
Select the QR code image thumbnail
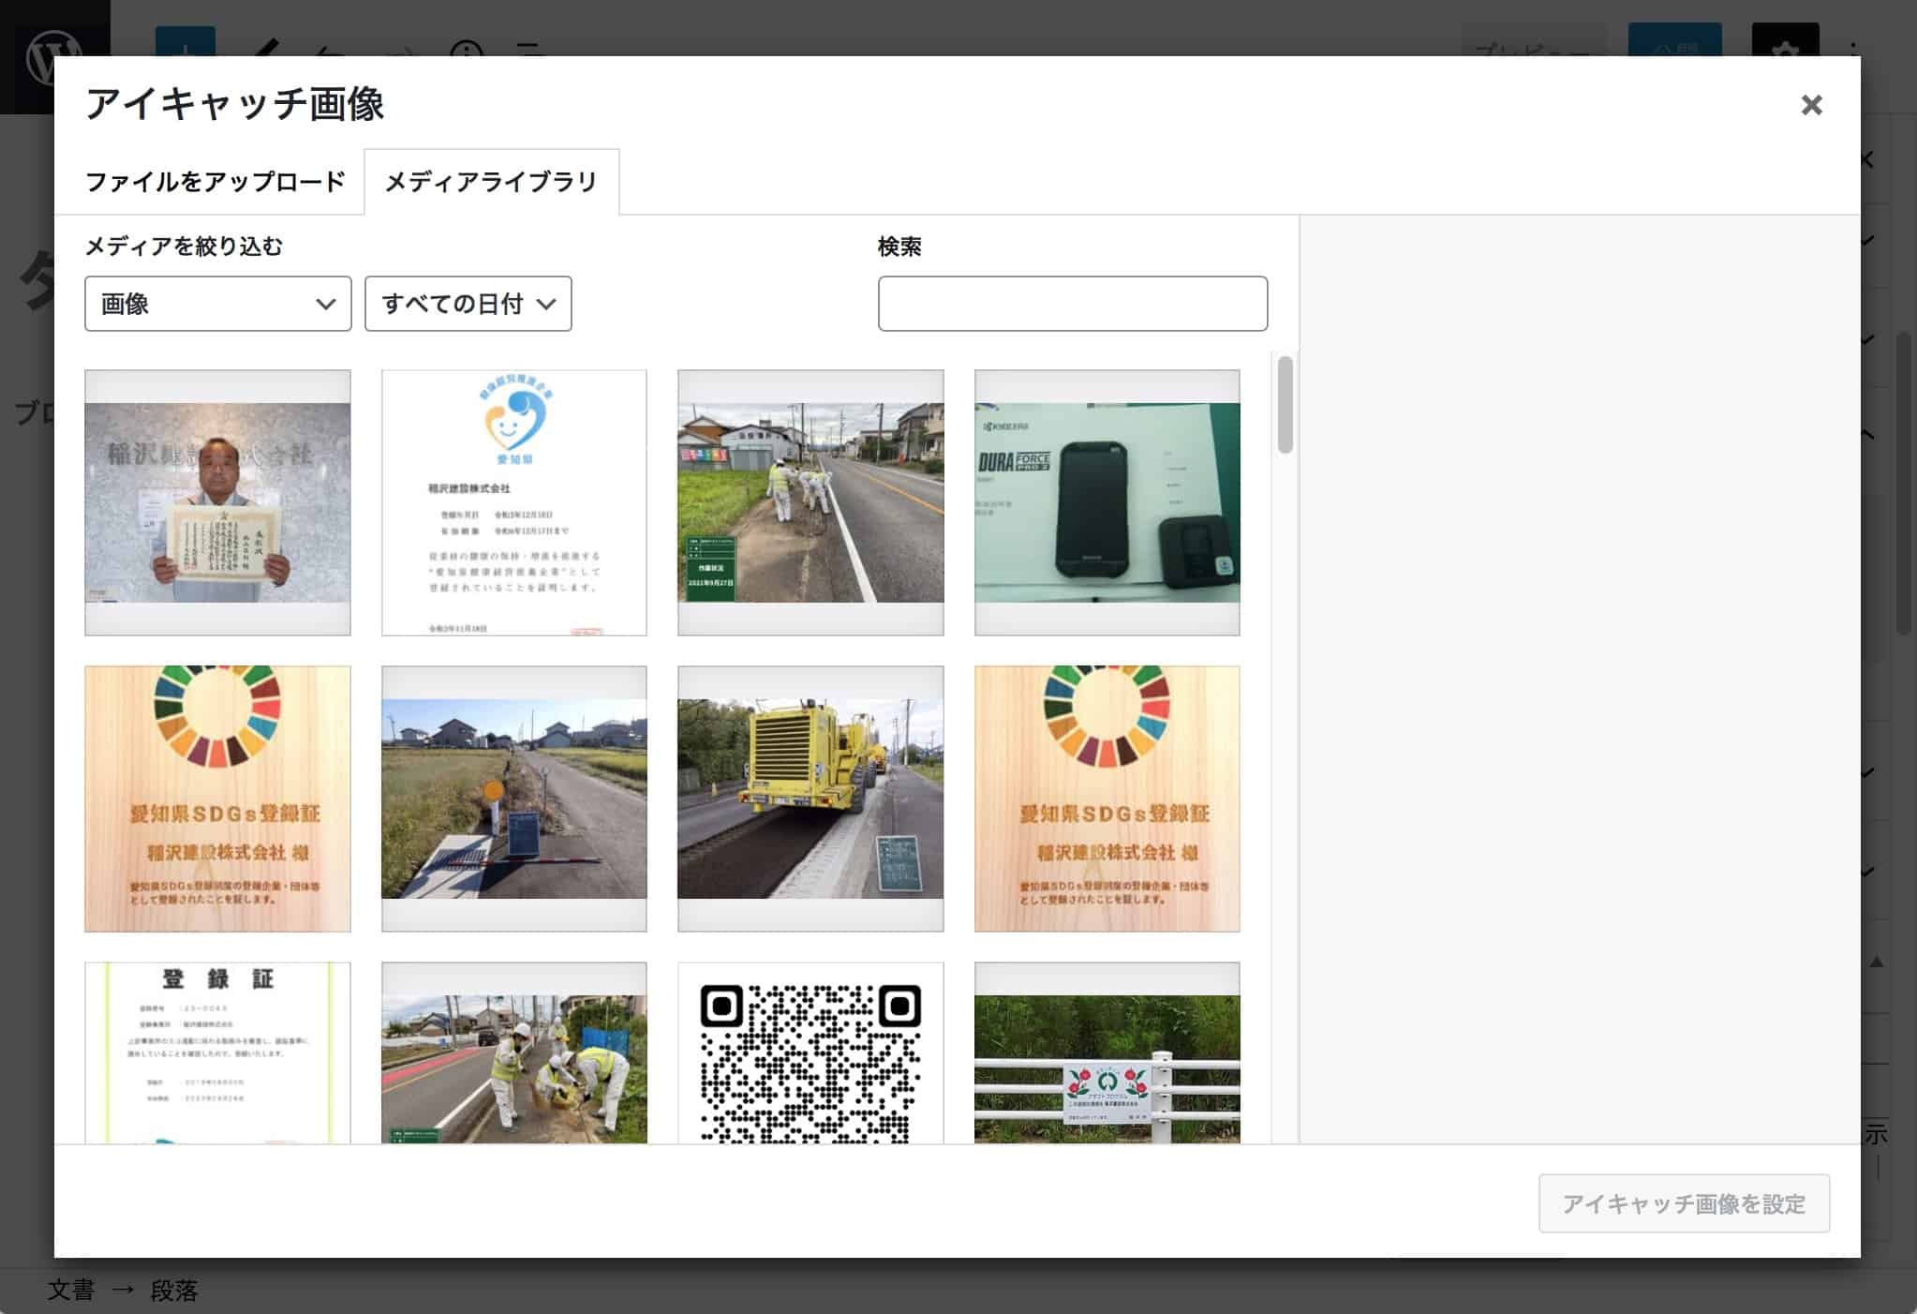810,1053
